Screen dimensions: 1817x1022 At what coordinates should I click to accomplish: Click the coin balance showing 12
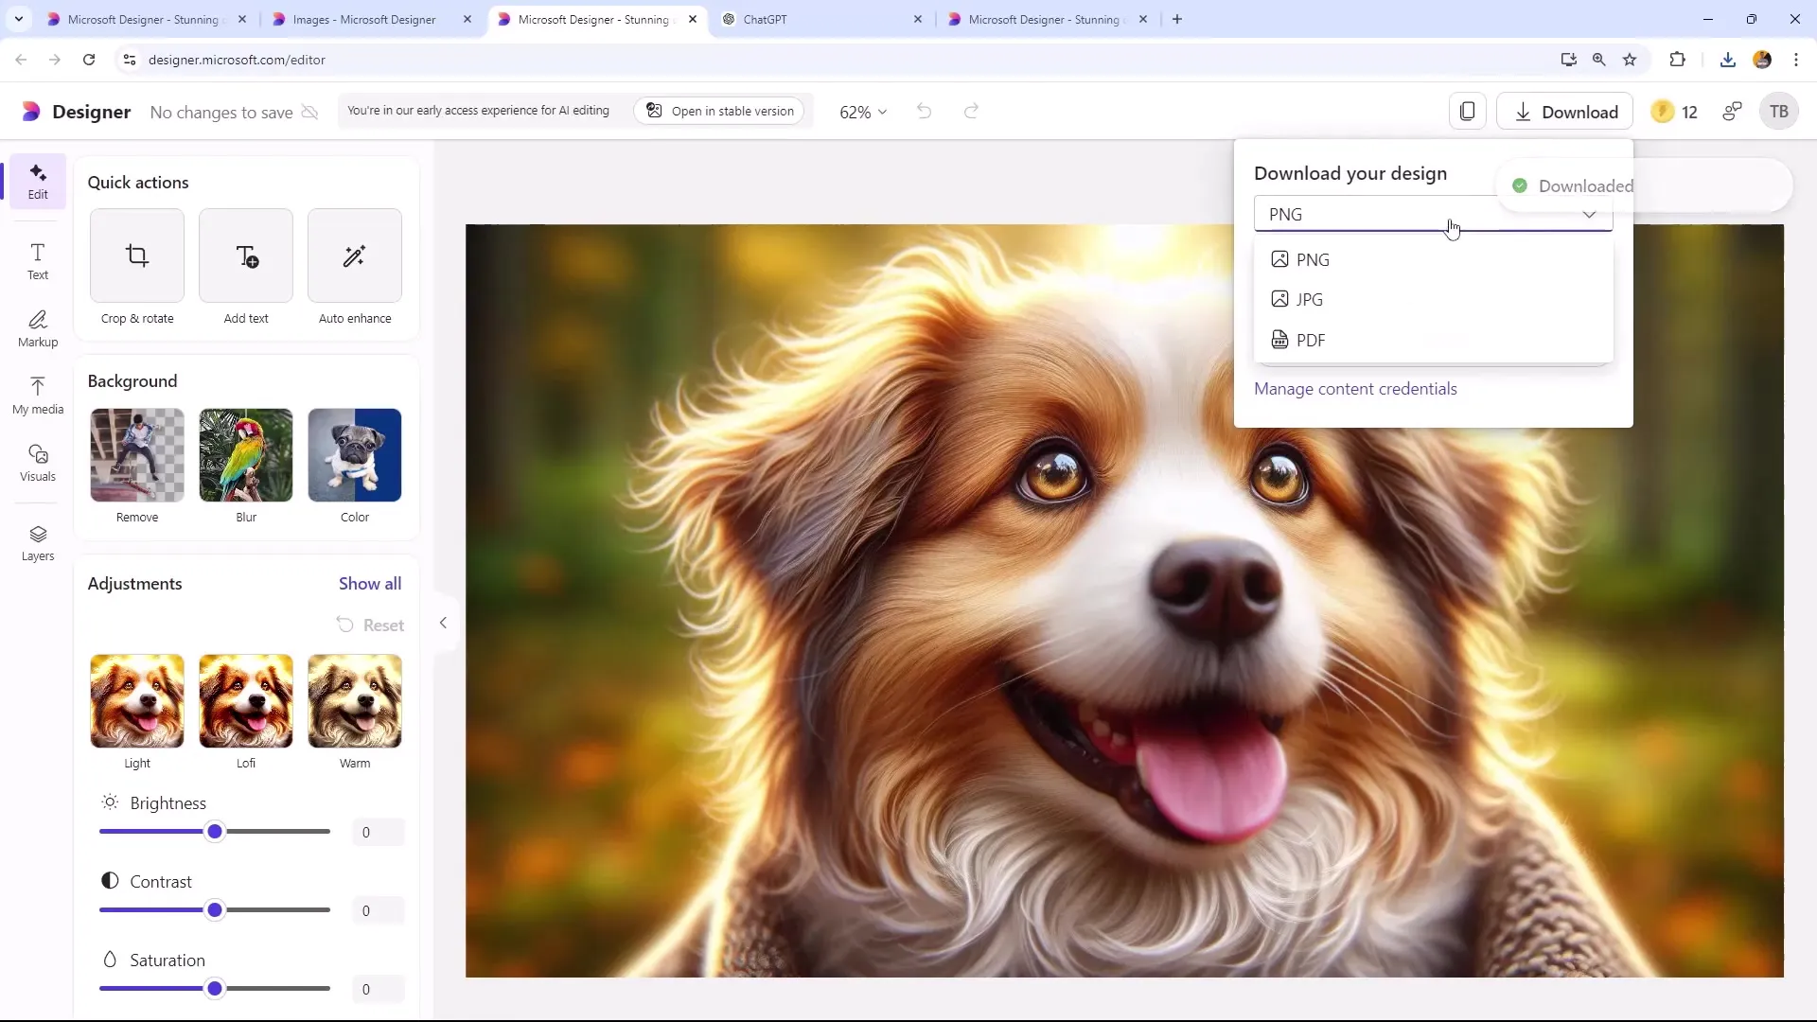click(x=1674, y=112)
